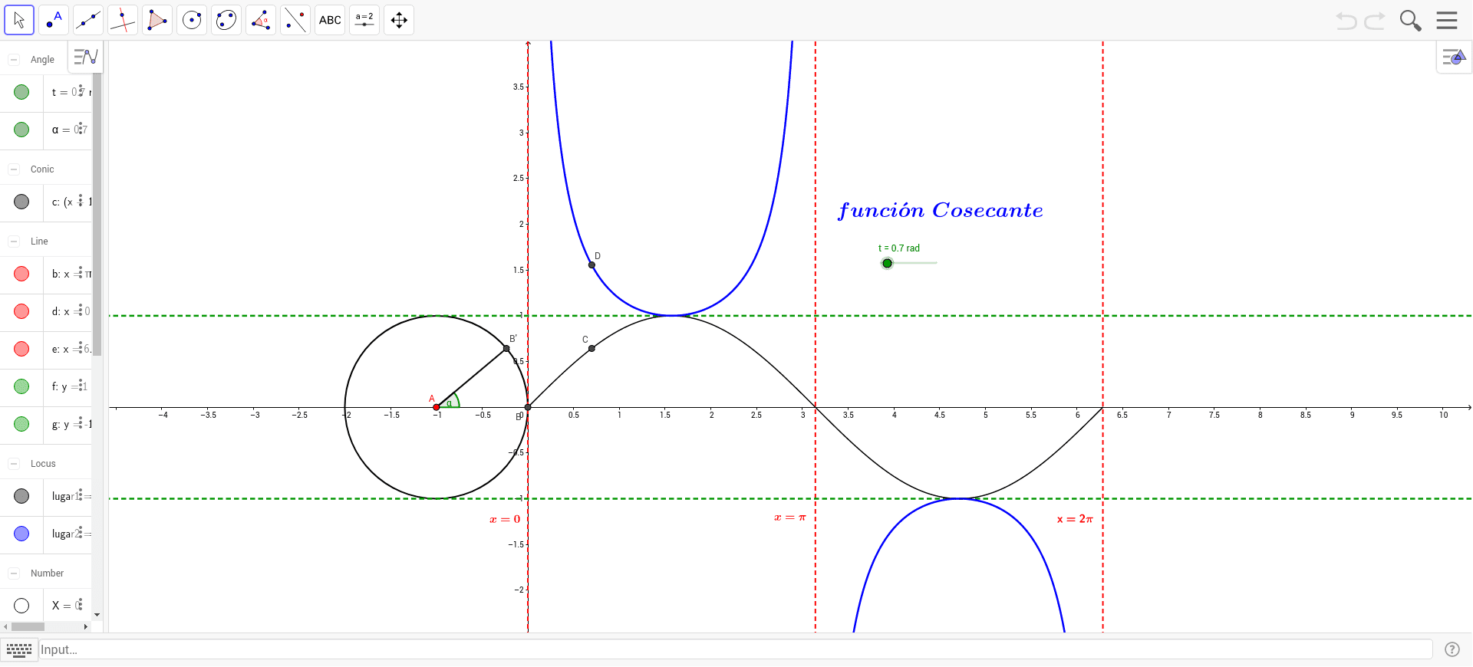Click the 'x = 0' asymptote label
Viewport: 1473px width, 667px height.
[505, 519]
